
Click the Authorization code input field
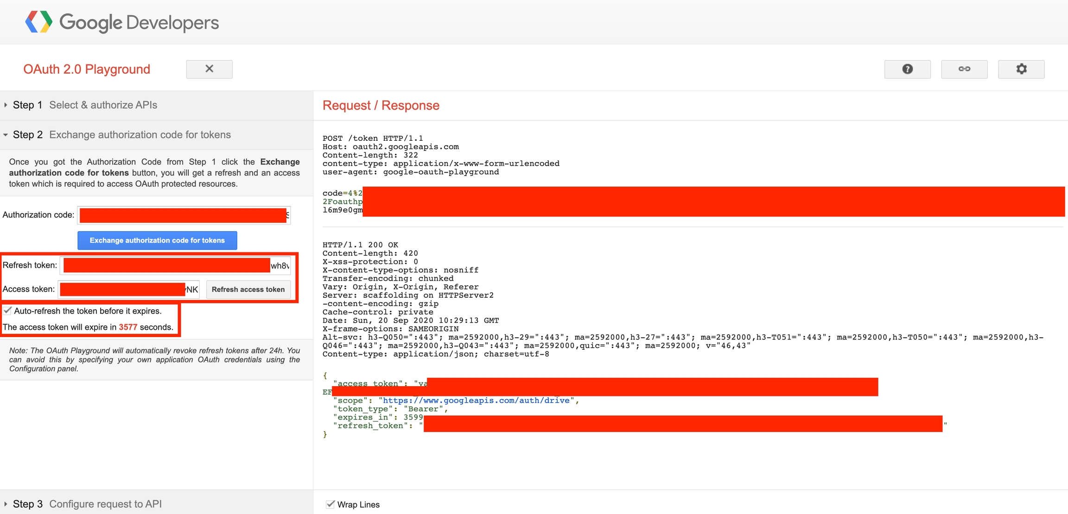point(184,215)
